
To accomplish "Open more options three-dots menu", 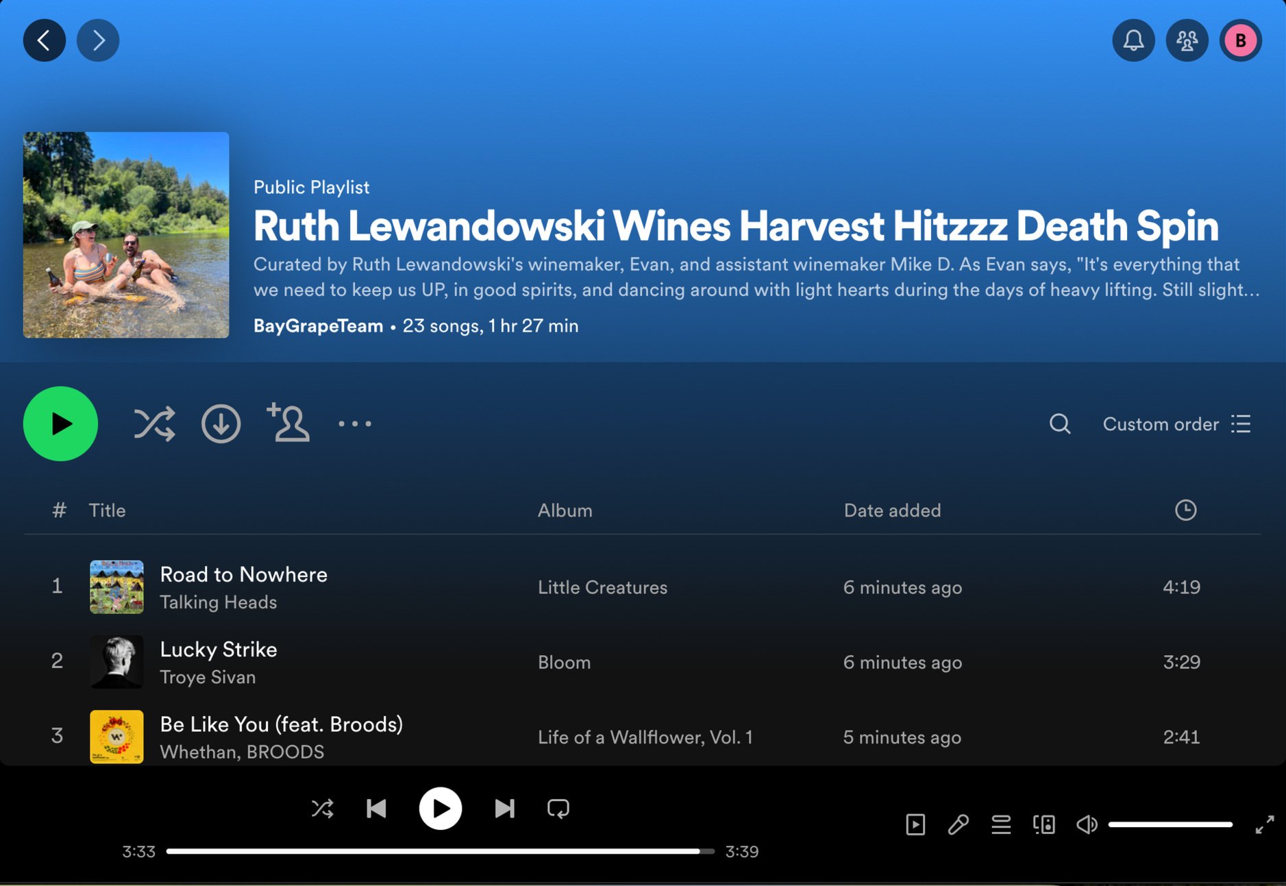I will [355, 424].
